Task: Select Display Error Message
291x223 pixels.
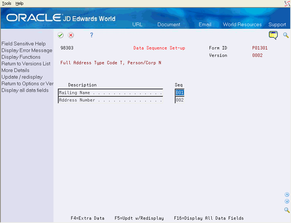Action: pyautogui.click(x=27, y=50)
